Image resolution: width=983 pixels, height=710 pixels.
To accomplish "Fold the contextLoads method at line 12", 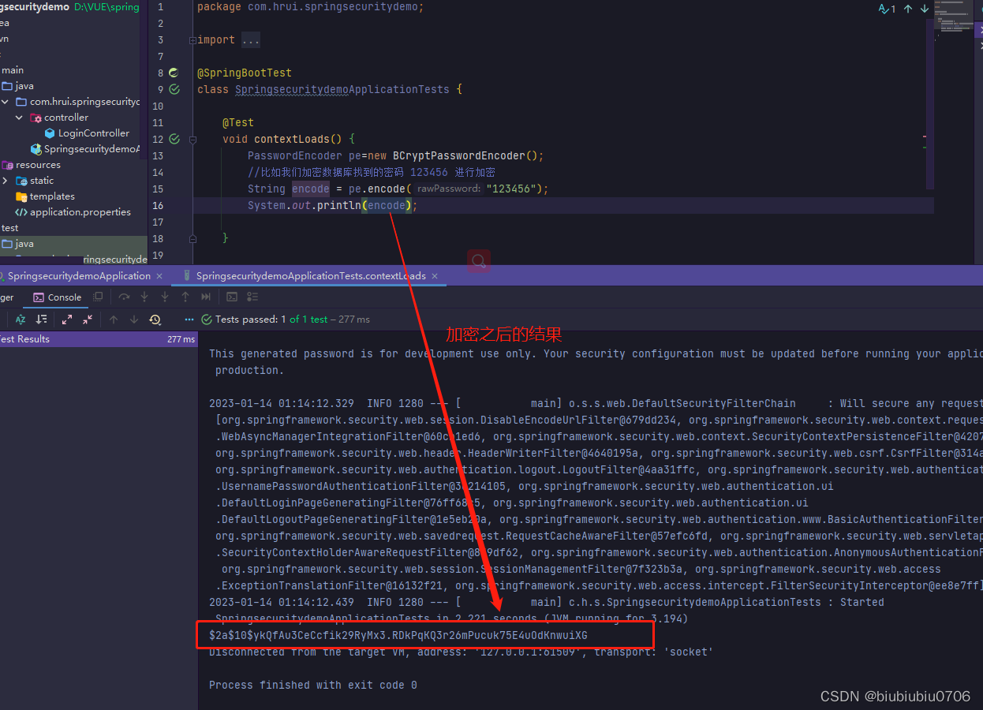I will click(x=192, y=139).
